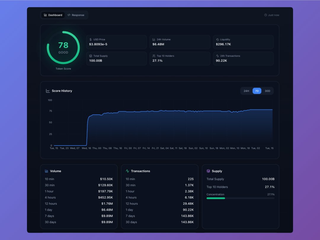Click the token score gauge showing 78
The width and height of the screenshot is (320, 240).
[x=63, y=47]
